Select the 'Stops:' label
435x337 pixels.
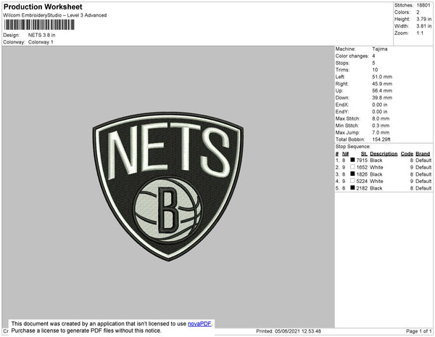coord(342,63)
